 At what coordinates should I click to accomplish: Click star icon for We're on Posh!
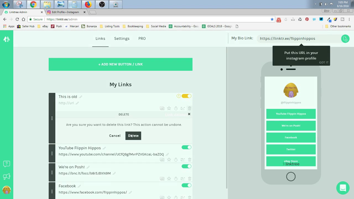click(x=169, y=179)
